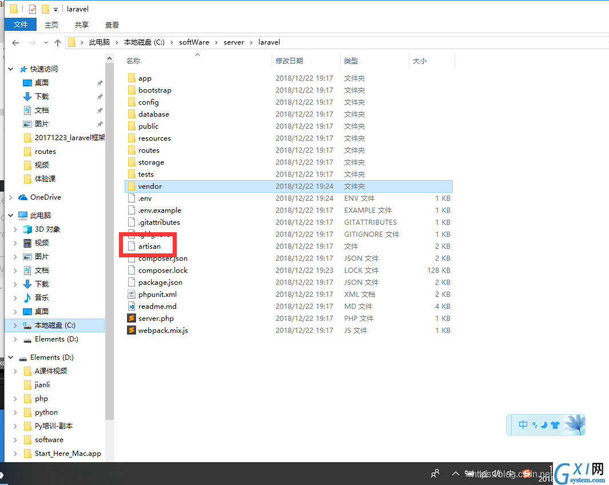Select the public folder icon
The width and height of the screenshot is (609, 485).
132,126
